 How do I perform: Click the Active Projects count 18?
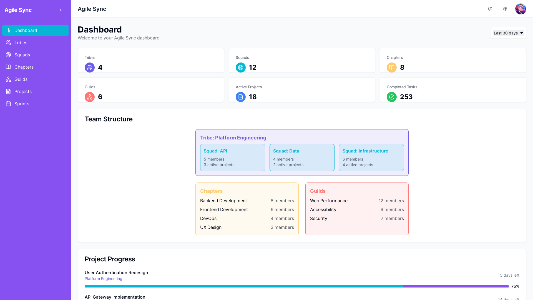point(253,97)
